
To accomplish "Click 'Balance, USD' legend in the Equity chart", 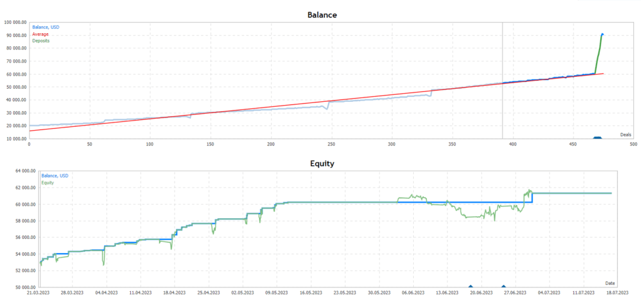I will (54, 176).
